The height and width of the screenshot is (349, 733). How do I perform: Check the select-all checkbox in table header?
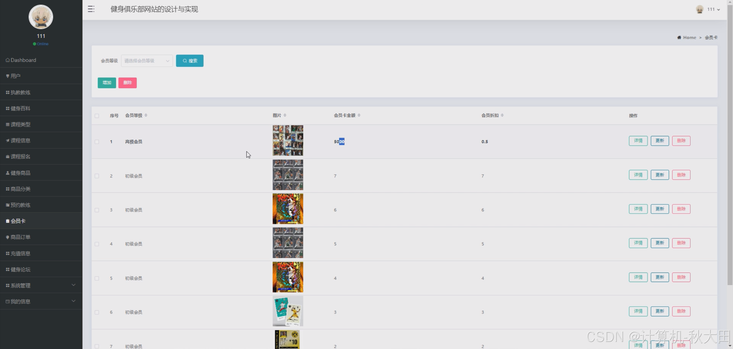pos(97,116)
